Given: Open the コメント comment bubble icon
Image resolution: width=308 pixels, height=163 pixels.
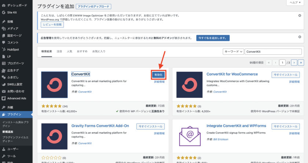Looking at the screenshot, I should pyautogui.click(x=4, y=42).
